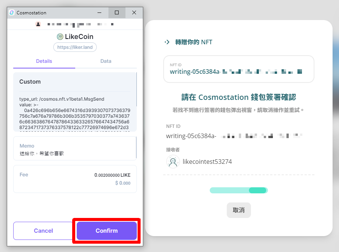
Task: Click the $ 0.000 fee amount
Action: coord(122,183)
